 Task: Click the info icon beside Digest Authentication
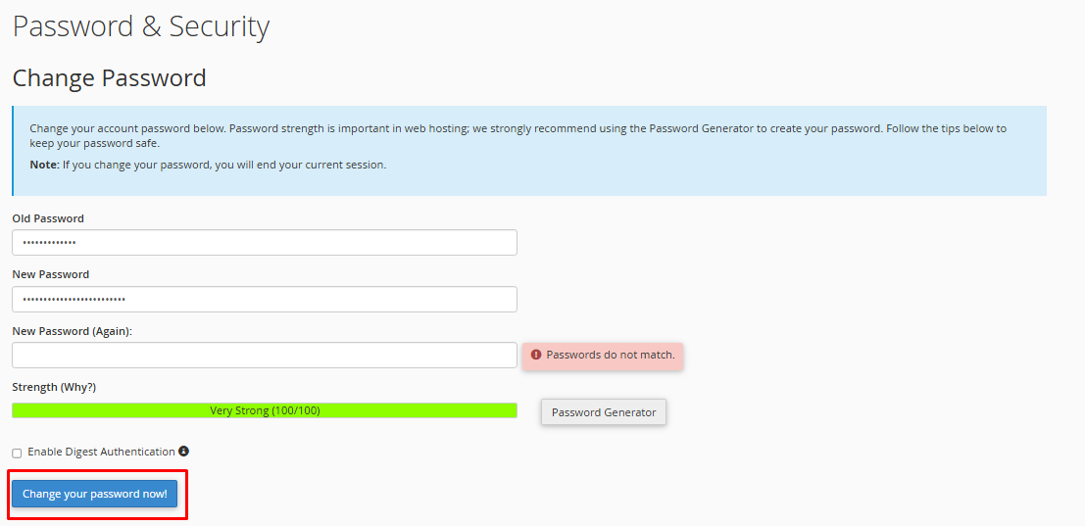point(183,451)
